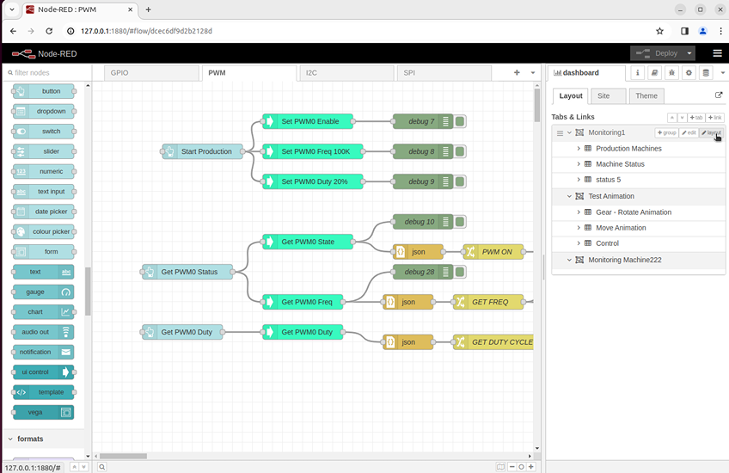Open the context data database icon
This screenshot has height=473, width=729.
coord(706,73)
